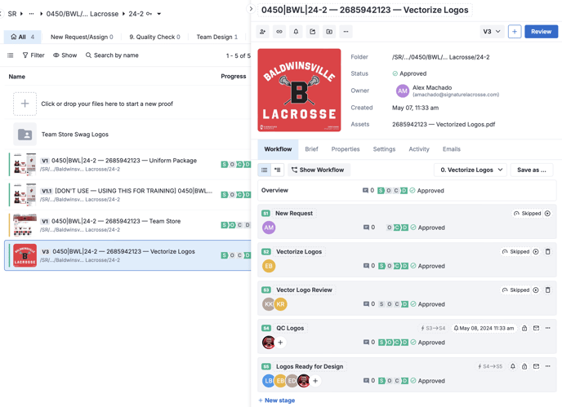Open the Team Design filter tab

[x=216, y=37]
